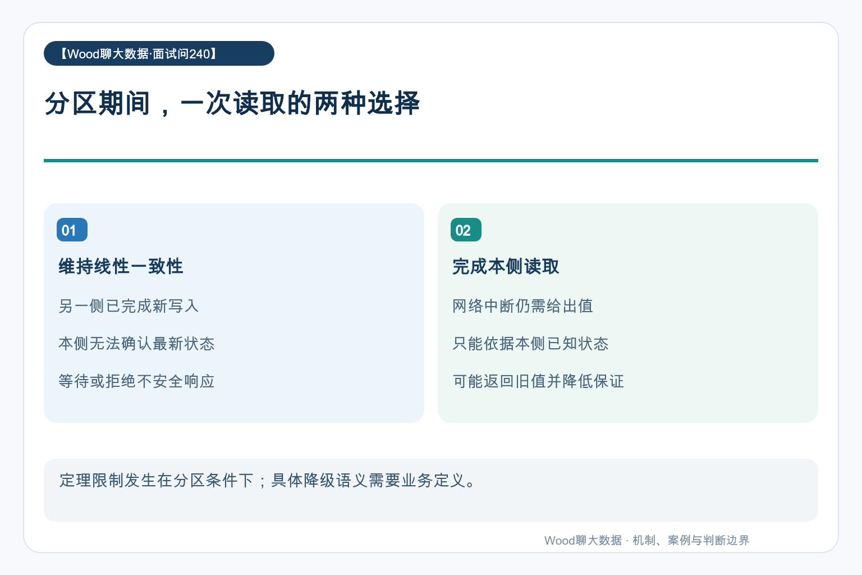Click the line 本侧无法确认最新状态
862x575 pixels.
[x=136, y=344]
